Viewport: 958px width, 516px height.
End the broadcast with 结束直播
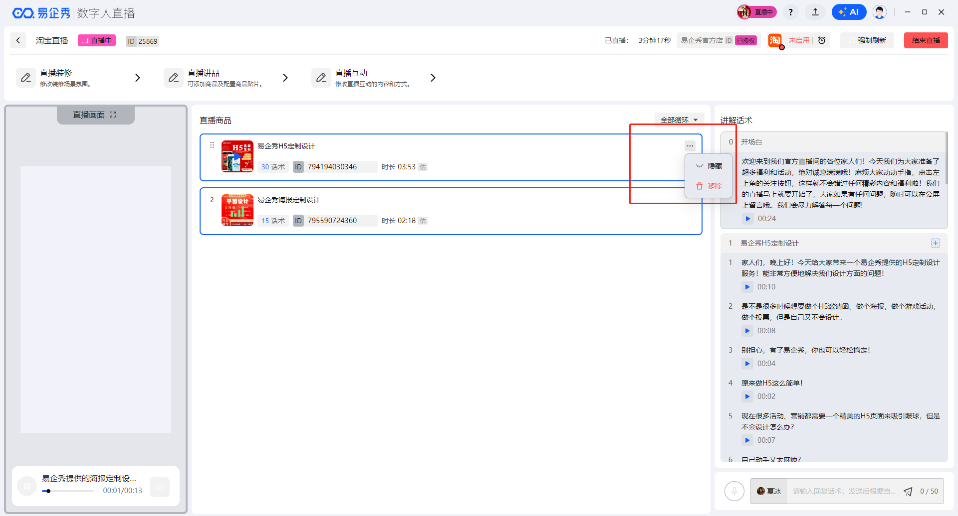click(x=926, y=40)
